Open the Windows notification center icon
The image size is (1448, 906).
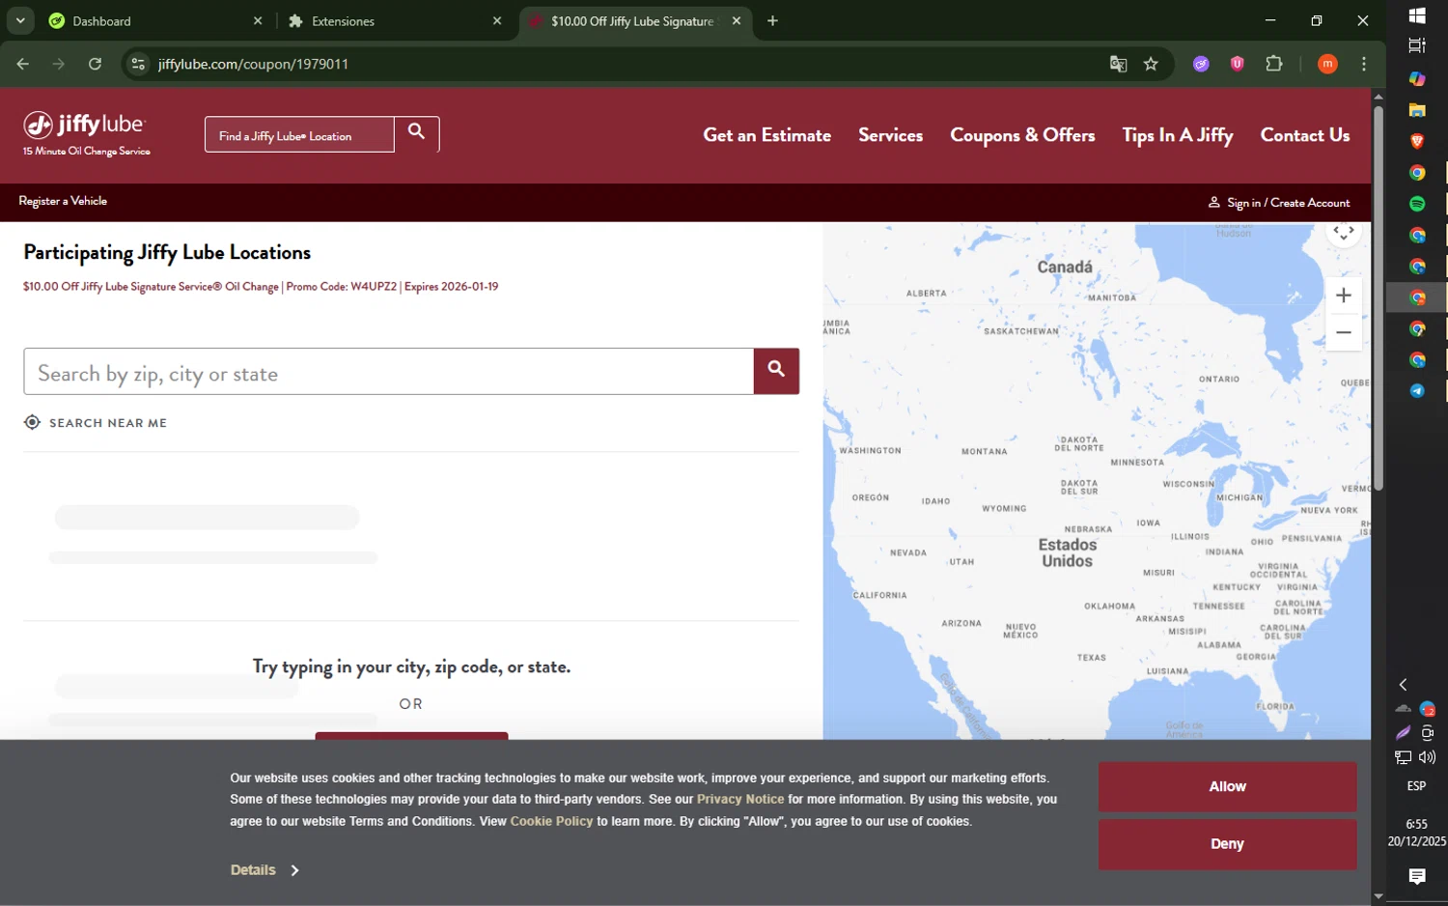pyautogui.click(x=1416, y=876)
